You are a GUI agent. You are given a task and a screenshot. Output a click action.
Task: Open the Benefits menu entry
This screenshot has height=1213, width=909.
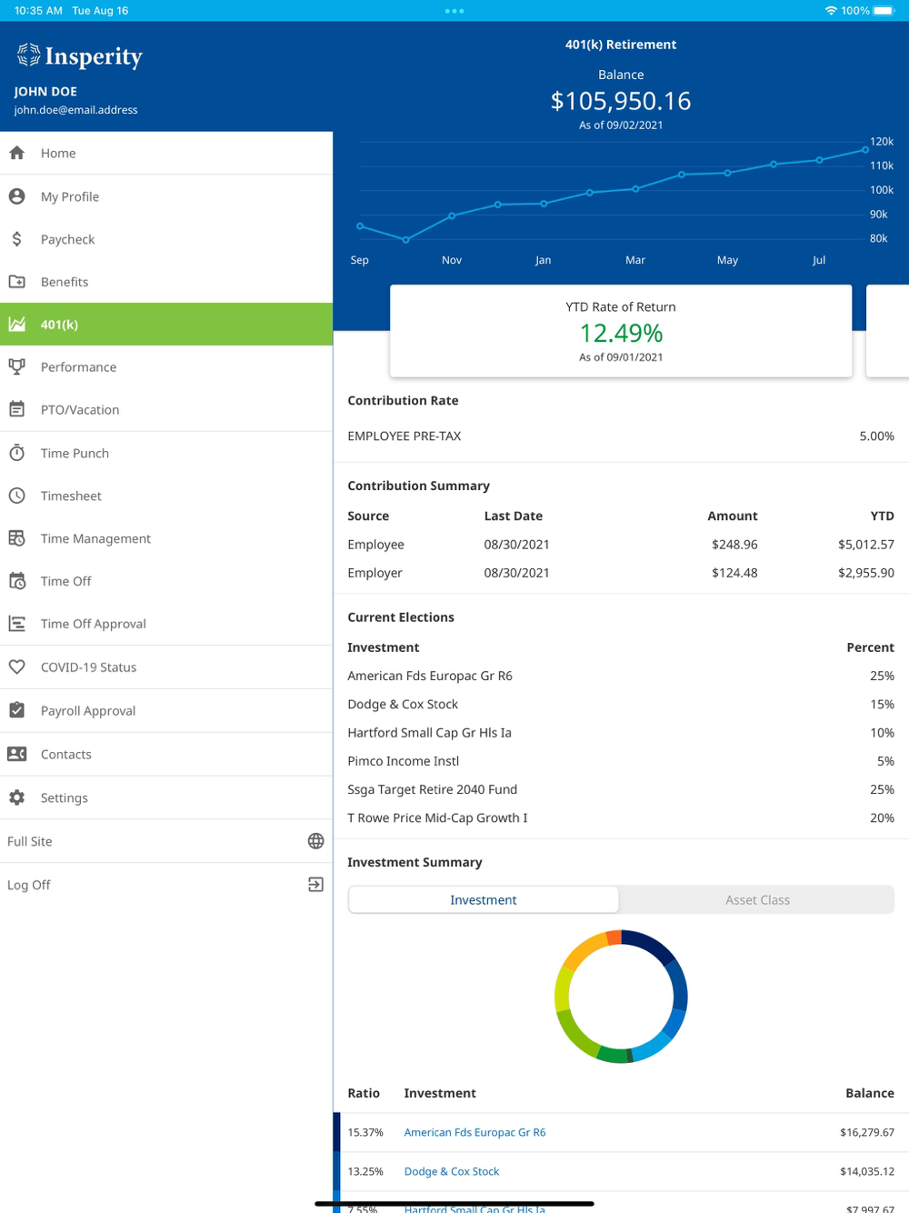166,282
